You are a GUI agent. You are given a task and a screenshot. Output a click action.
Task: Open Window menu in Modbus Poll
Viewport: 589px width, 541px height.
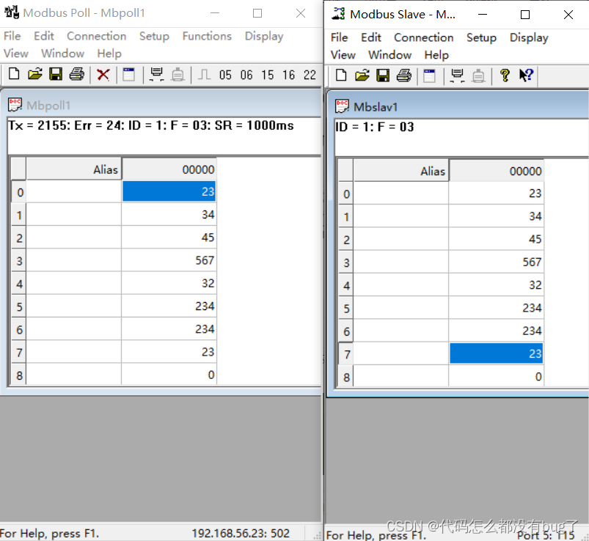[x=63, y=54]
